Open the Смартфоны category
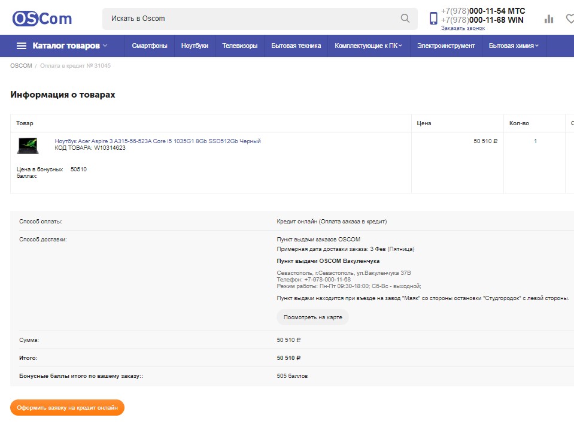The width and height of the screenshot is (574, 433). [x=150, y=46]
